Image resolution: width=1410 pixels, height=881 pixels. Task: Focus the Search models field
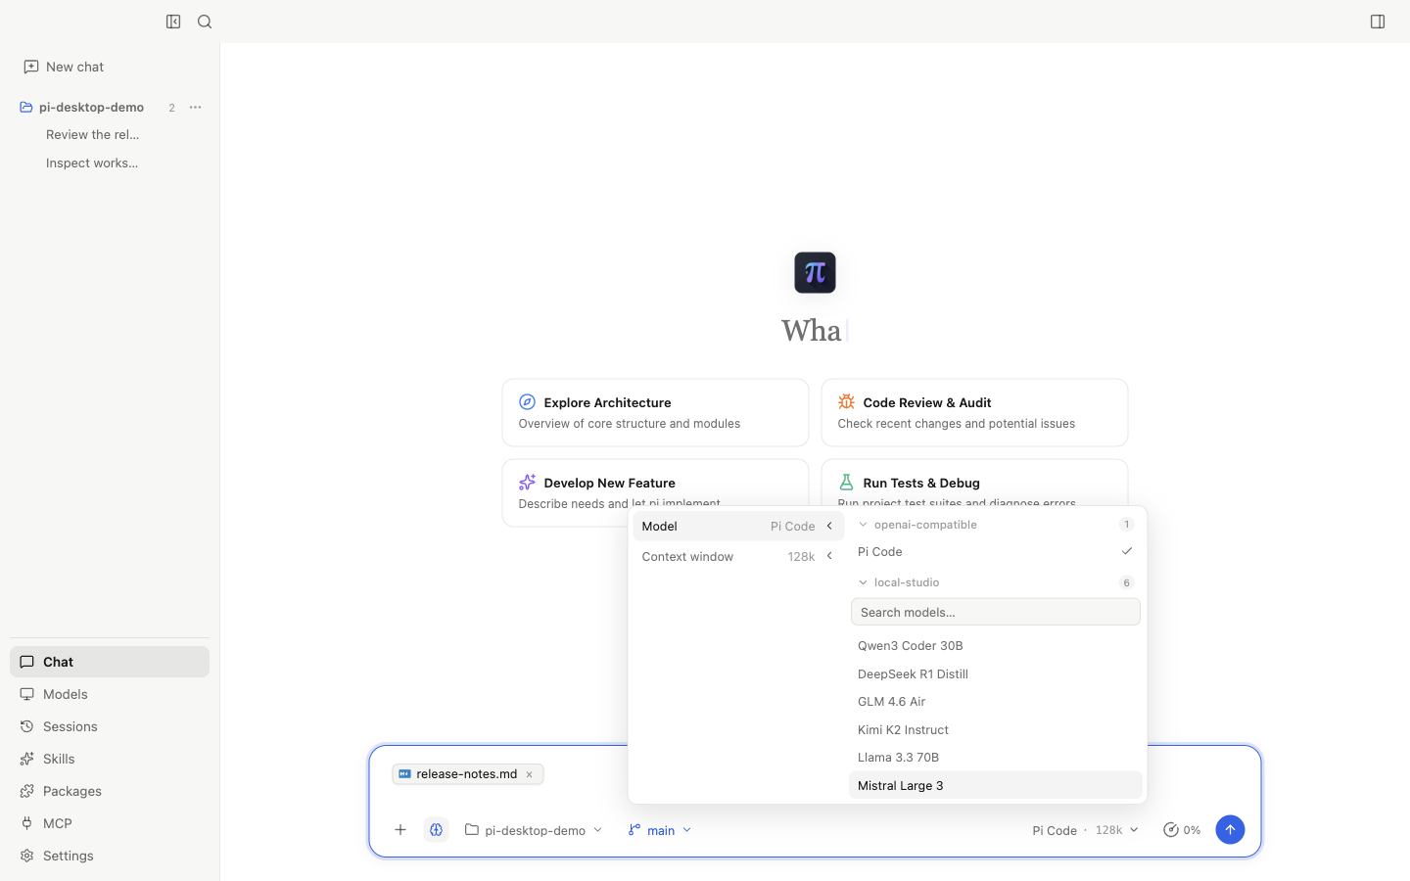pyautogui.click(x=996, y=612)
